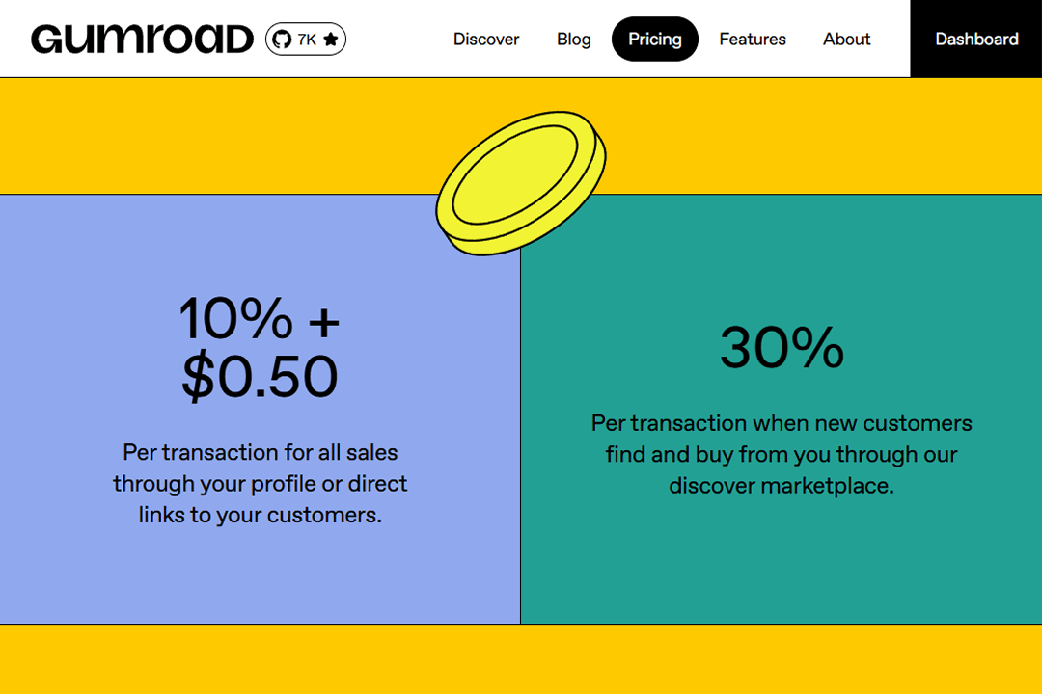
Task: Click the star icon in GitHub badge
Action: [331, 40]
